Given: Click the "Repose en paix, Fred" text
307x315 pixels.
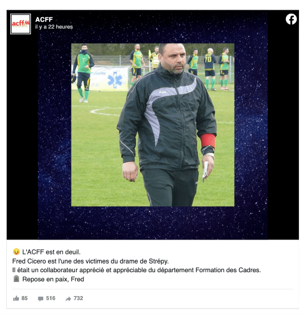Looking at the screenshot, I should tap(53, 279).
